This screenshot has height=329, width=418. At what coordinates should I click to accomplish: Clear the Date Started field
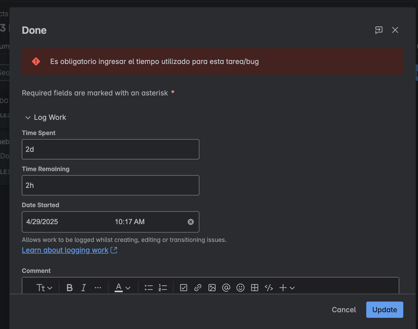[x=191, y=222]
